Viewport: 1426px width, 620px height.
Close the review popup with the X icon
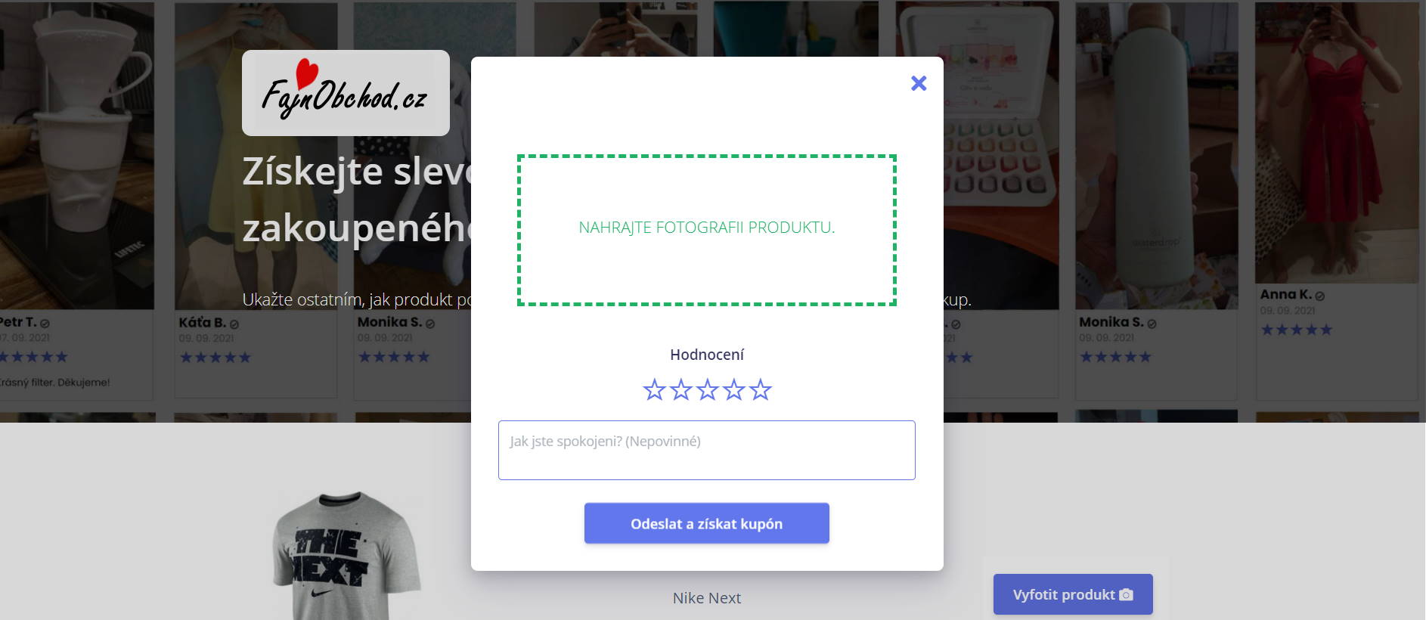[919, 83]
